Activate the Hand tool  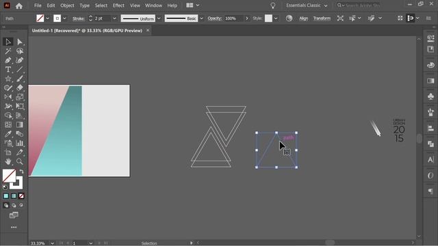coord(8,161)
